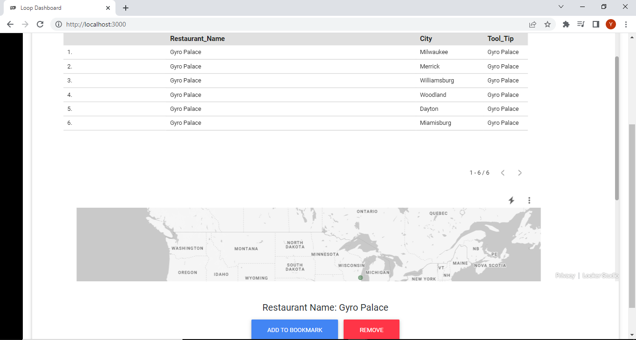Viewport: 636px width, 340px height.
Task: Open the Extensions puzzle icon
Action: point(566,24)
